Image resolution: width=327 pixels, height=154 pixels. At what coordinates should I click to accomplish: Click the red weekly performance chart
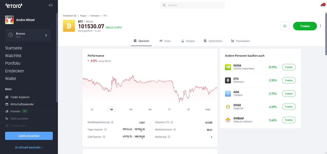click(150, 88)
